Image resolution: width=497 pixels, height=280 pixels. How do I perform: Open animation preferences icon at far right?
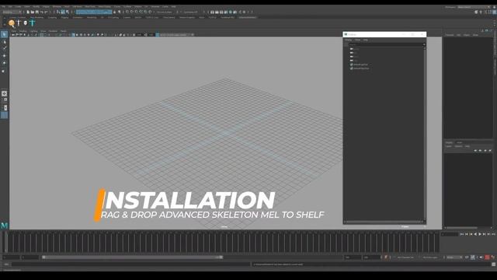click(x=493, y=257)
